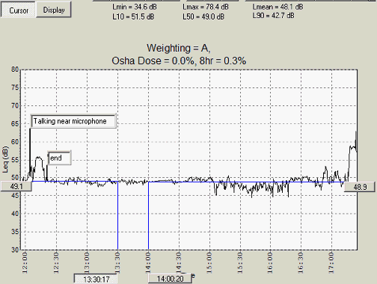Click the 'Weighting = A,' chart title
377x284 pixels.
click(179, 48)
